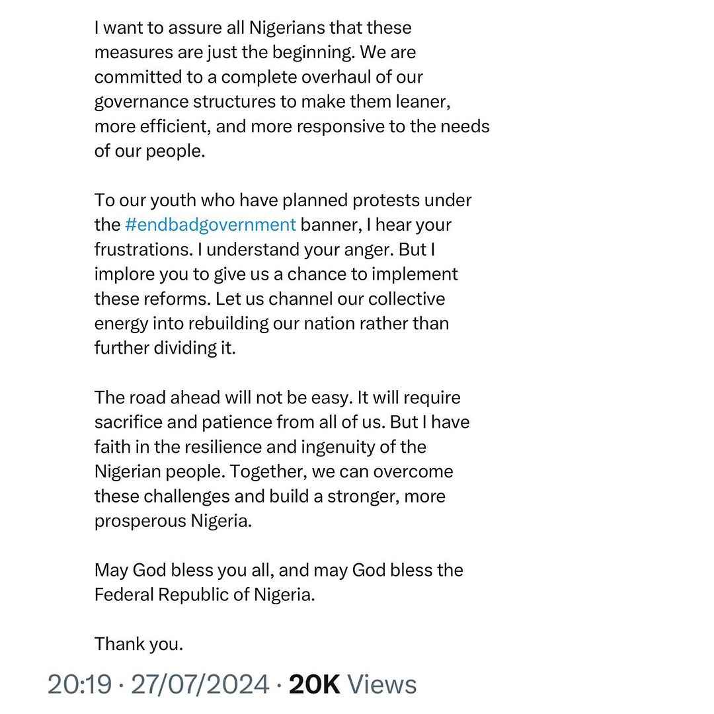Click the line 'of our people.'
The height and width of the screenshot is (714, 714).
[x=150, y=151]
